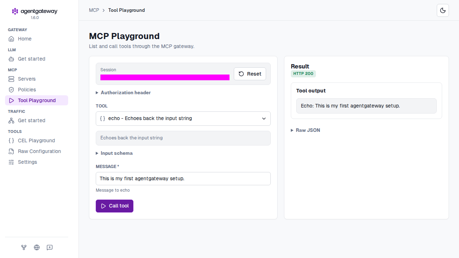Toggle dark mode with moon icon
The height and width of the screenshot is (258, 459).
tap(443, 10)
